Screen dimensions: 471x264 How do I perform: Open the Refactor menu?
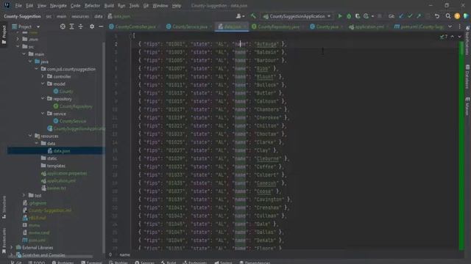(92, 6)
